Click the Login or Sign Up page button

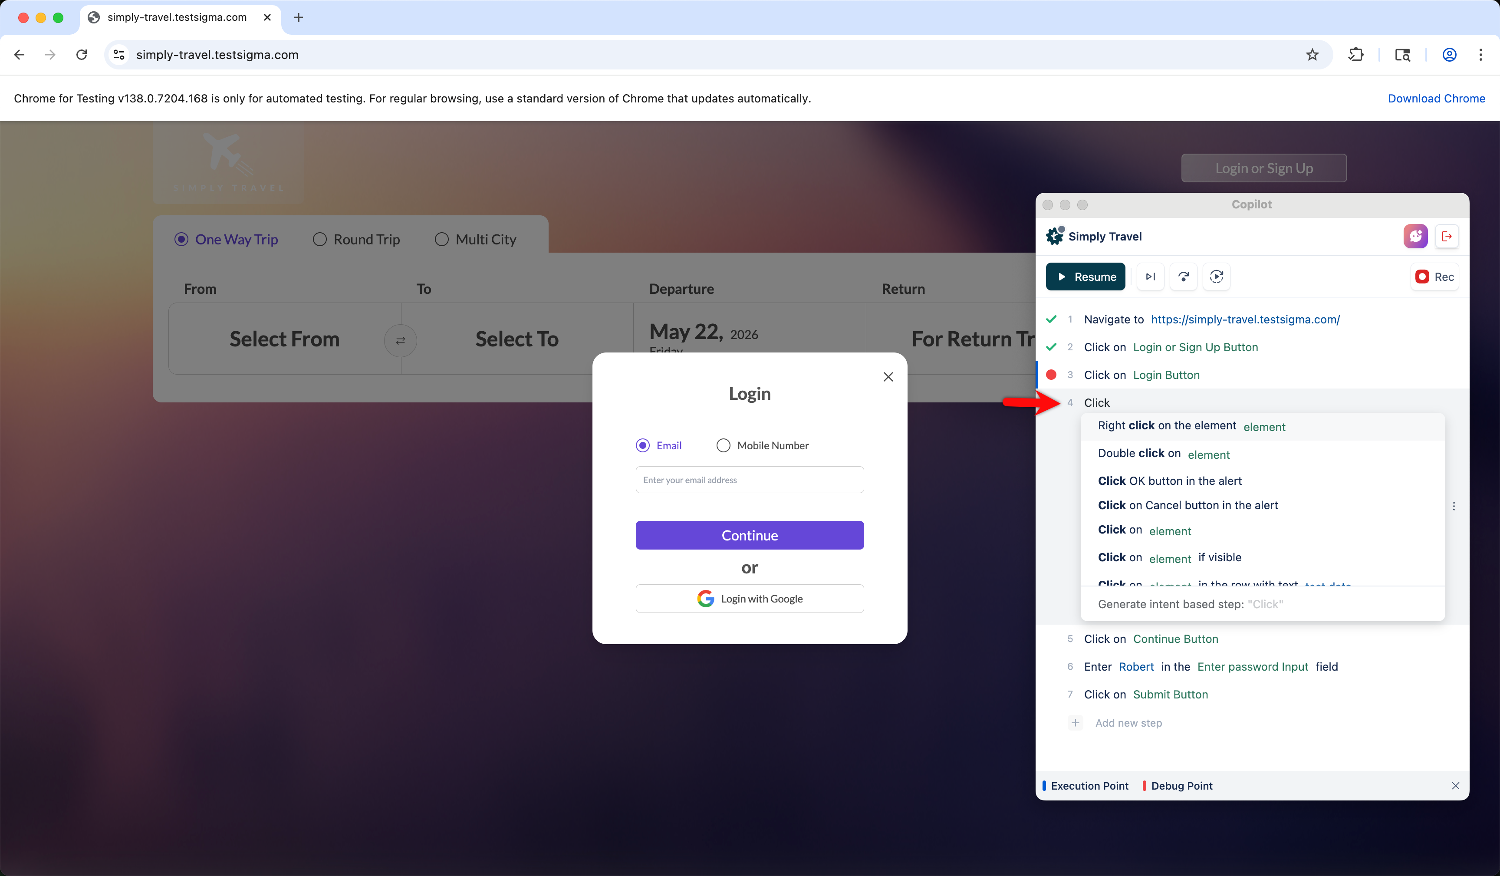1264,168
